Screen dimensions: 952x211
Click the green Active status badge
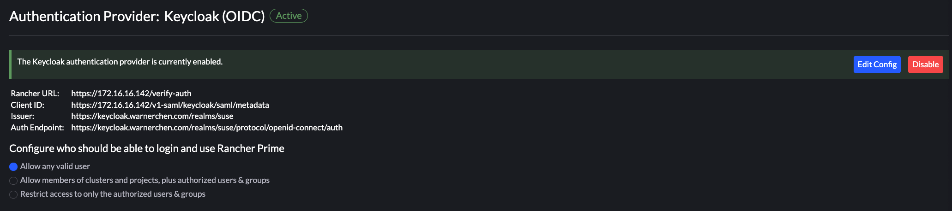pos(289,16)
